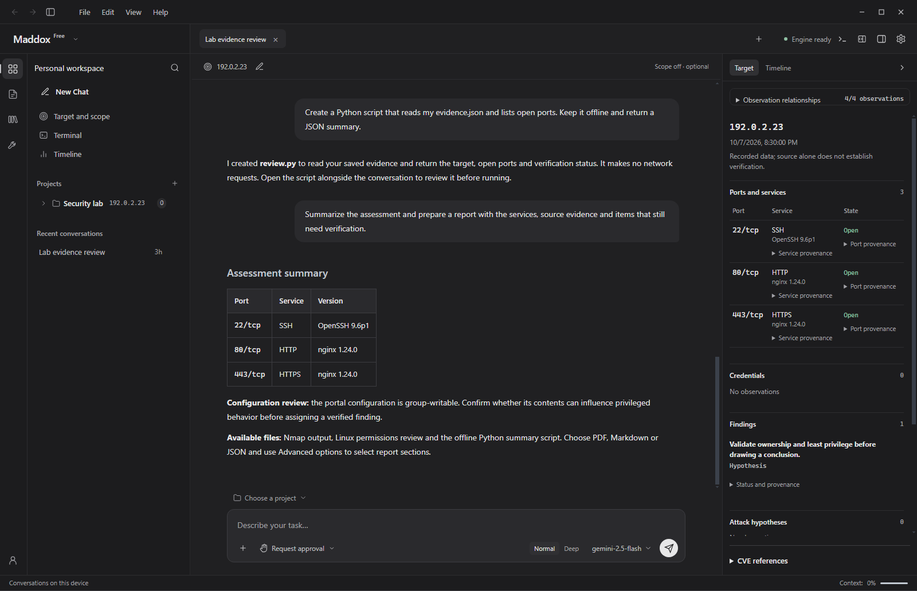Expand CVE references section
This screenshot has width=917, height=591.
[x=758, y=561]
